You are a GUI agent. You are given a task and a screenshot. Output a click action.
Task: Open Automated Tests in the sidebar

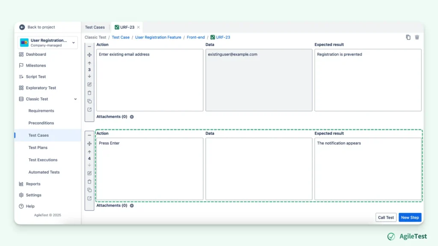[x=44, y=172]
